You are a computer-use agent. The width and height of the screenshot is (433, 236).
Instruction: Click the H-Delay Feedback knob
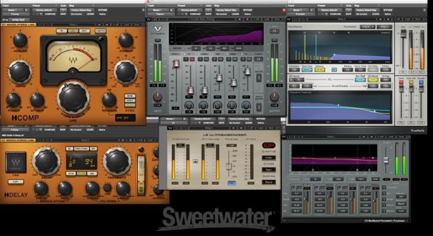[117, 161]
